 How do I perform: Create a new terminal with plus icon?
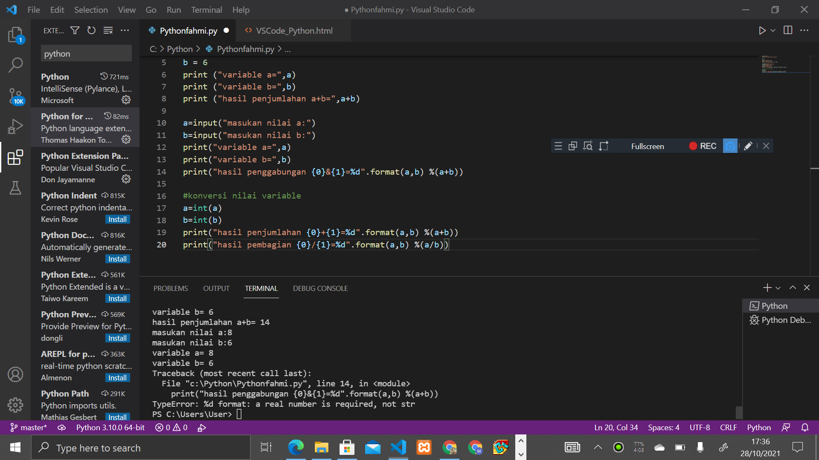click(767, 288)
